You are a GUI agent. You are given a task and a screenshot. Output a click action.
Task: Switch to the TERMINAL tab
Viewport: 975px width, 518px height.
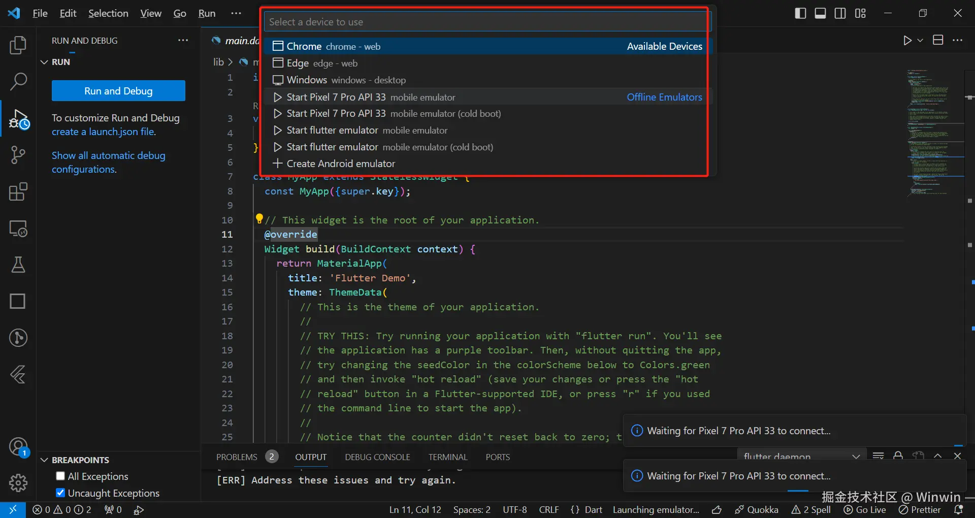447,457
